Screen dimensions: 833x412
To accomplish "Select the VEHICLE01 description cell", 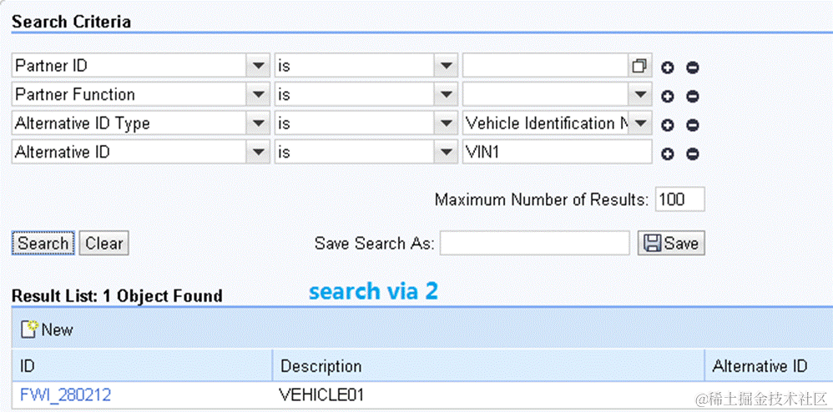I will 488,395.
